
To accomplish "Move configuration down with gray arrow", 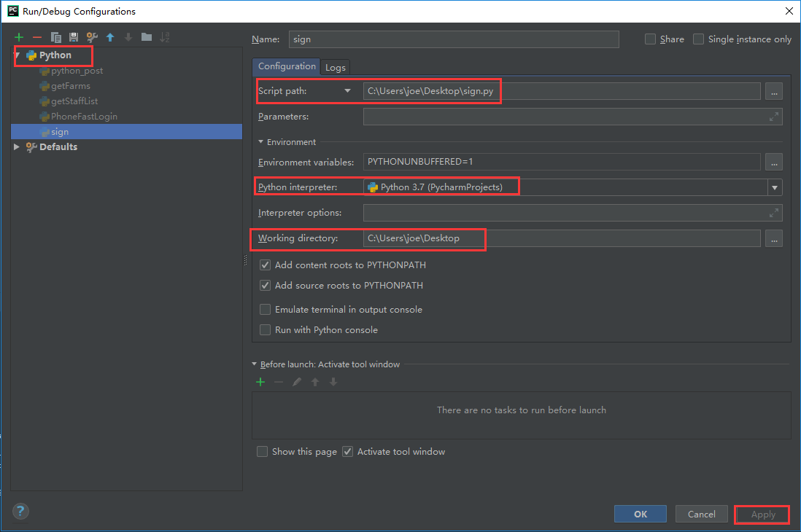I will coord(128,37).
